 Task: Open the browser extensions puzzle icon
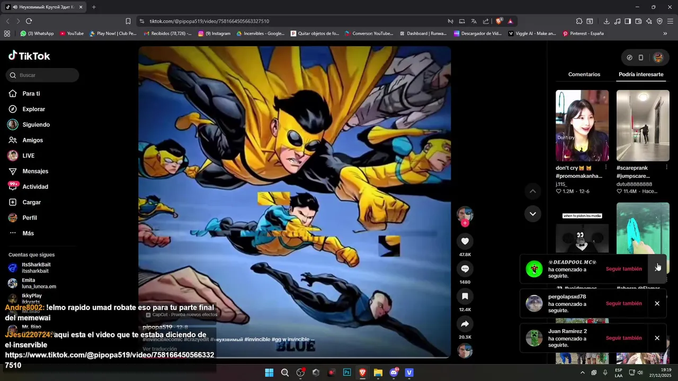pyautogui.click(x=579, y=21)
